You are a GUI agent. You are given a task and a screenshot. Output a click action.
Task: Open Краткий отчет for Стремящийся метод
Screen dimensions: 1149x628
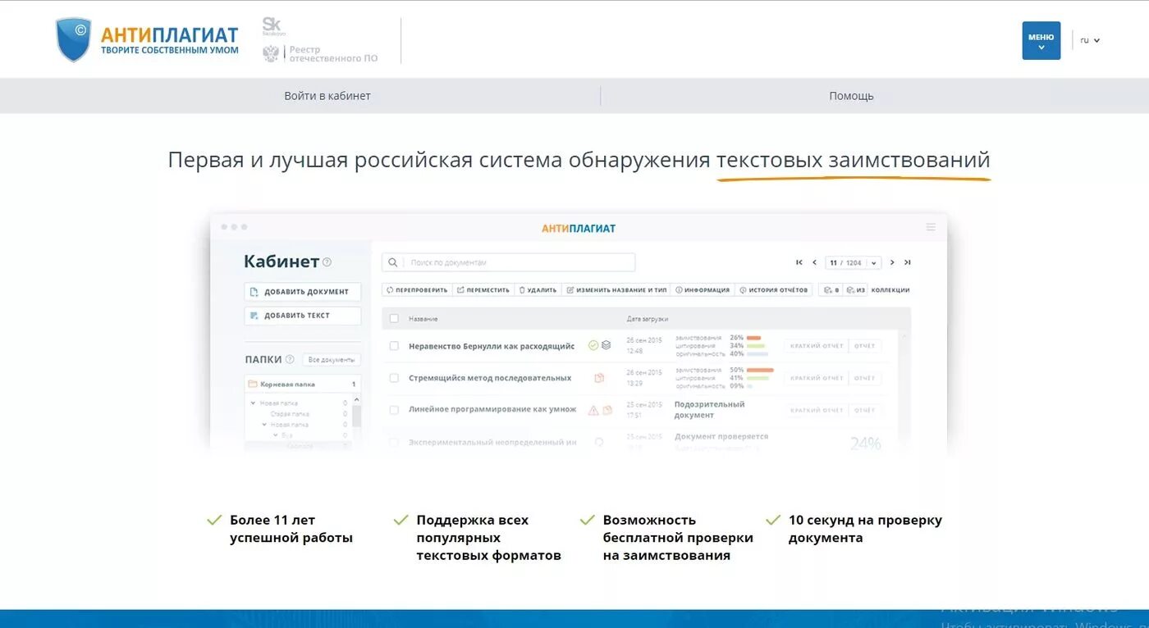pos(816,377)
